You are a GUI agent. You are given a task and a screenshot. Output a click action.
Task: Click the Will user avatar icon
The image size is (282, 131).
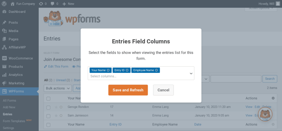coord(278,4)
